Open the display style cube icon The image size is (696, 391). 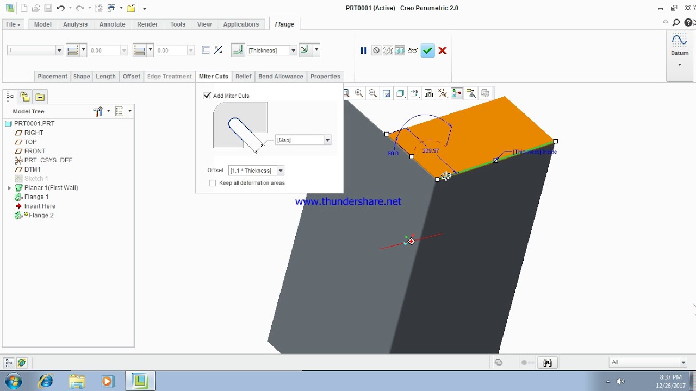click(x=401, y=93)
